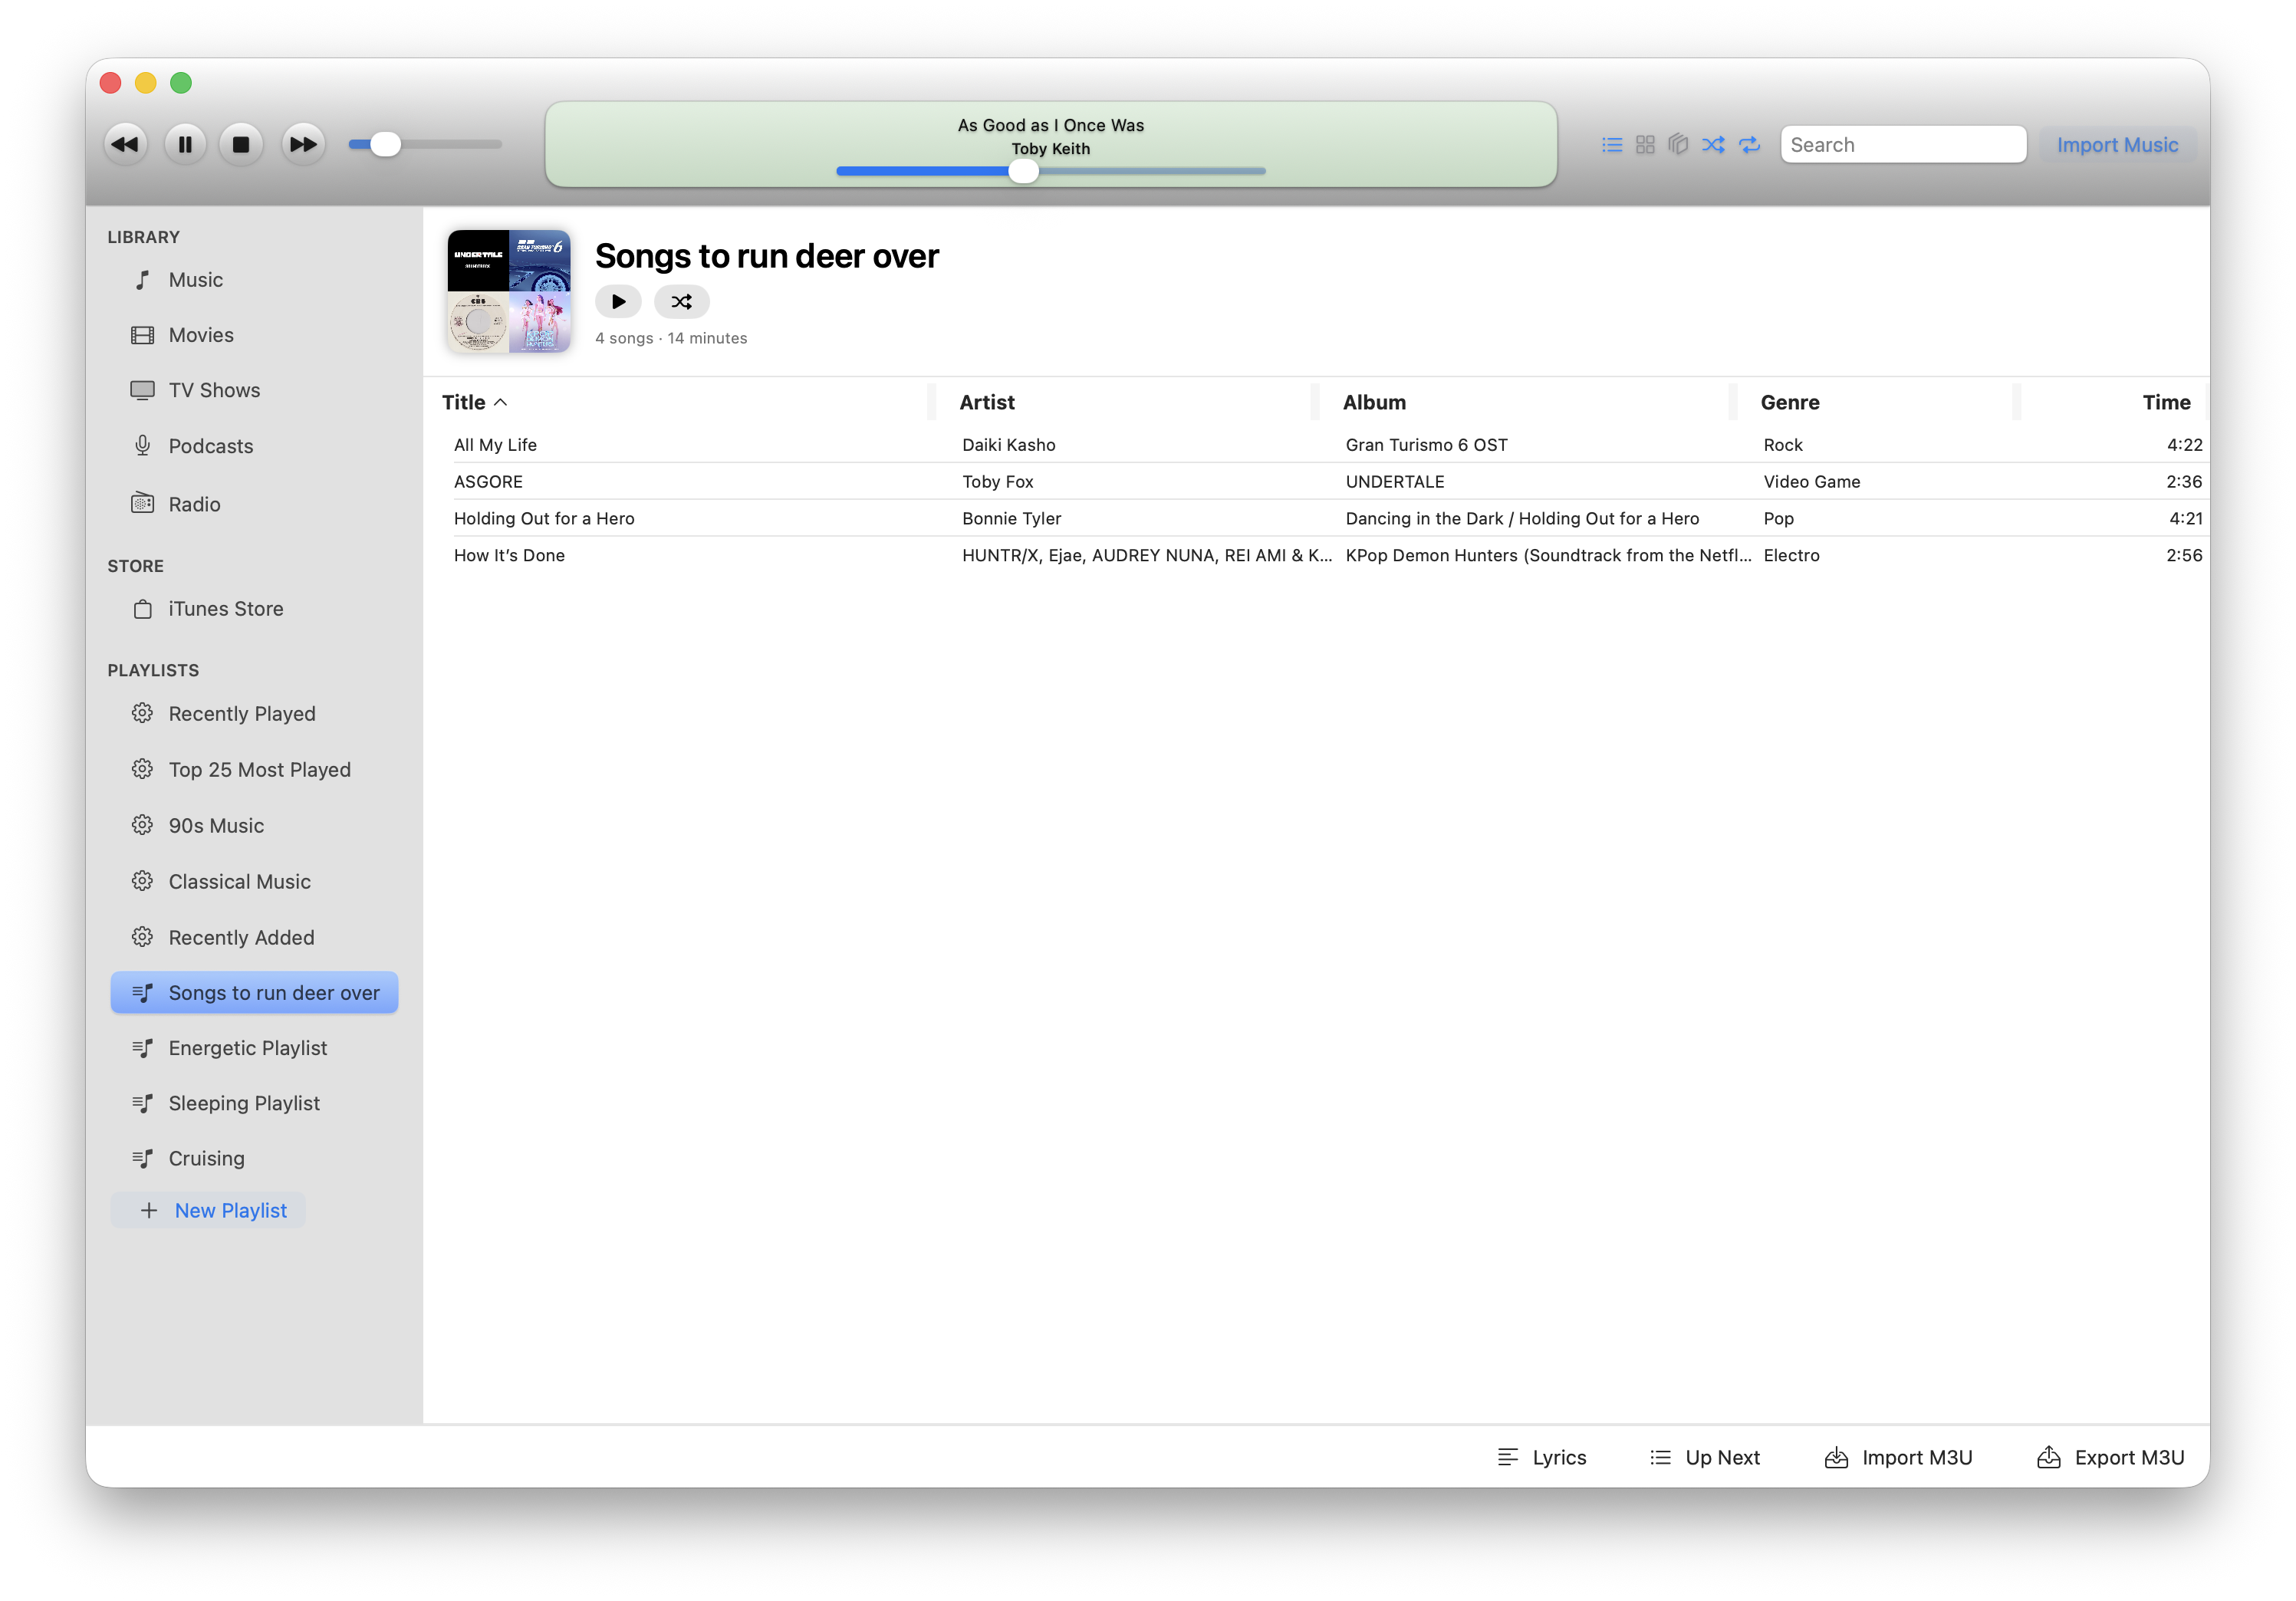Viewport: 2296px width, 1601px height.
Task: Click artist Daiki Kasho
Action: 1008,445
